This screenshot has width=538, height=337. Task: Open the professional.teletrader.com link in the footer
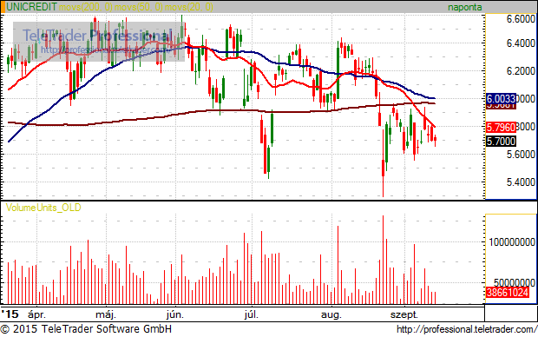[x=467, y=329]
